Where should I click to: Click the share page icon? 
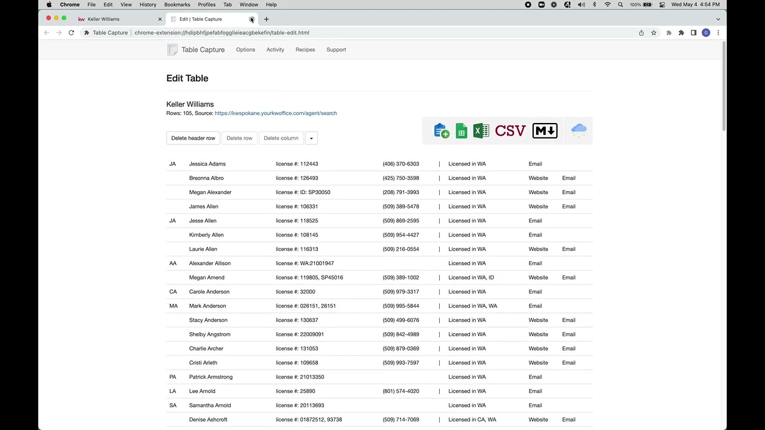[x=641, y=33]
